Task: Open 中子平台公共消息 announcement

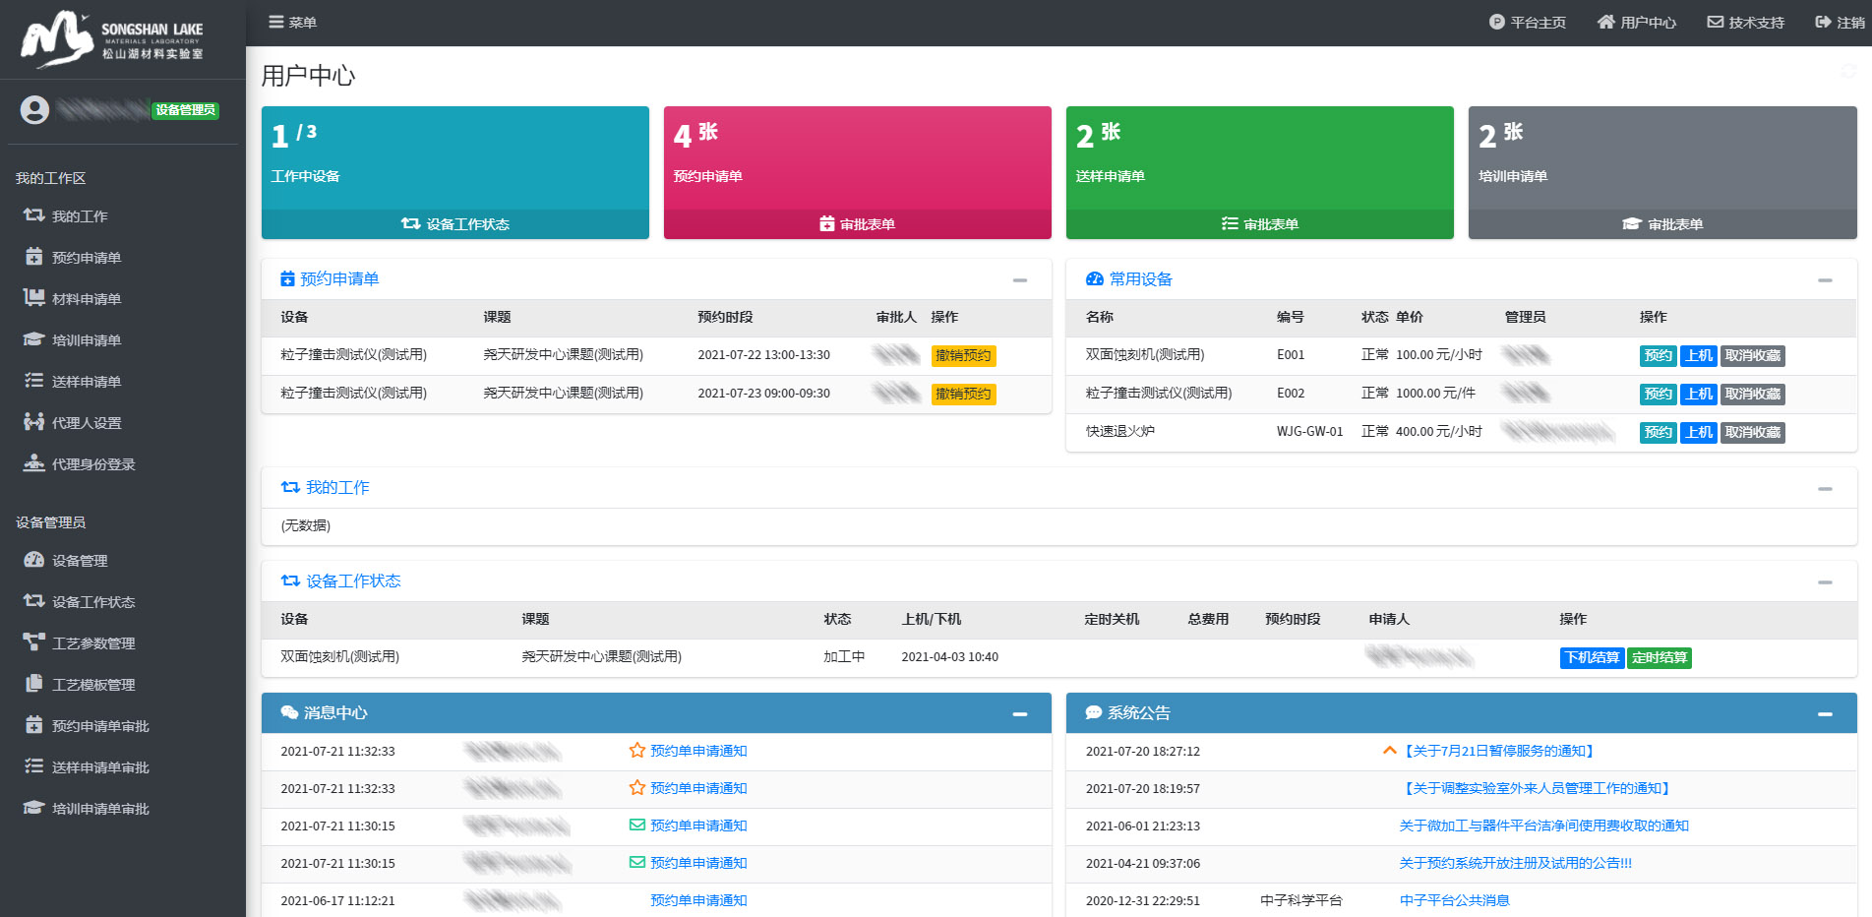Action: pyautogui.click(x=1454, y=900)
